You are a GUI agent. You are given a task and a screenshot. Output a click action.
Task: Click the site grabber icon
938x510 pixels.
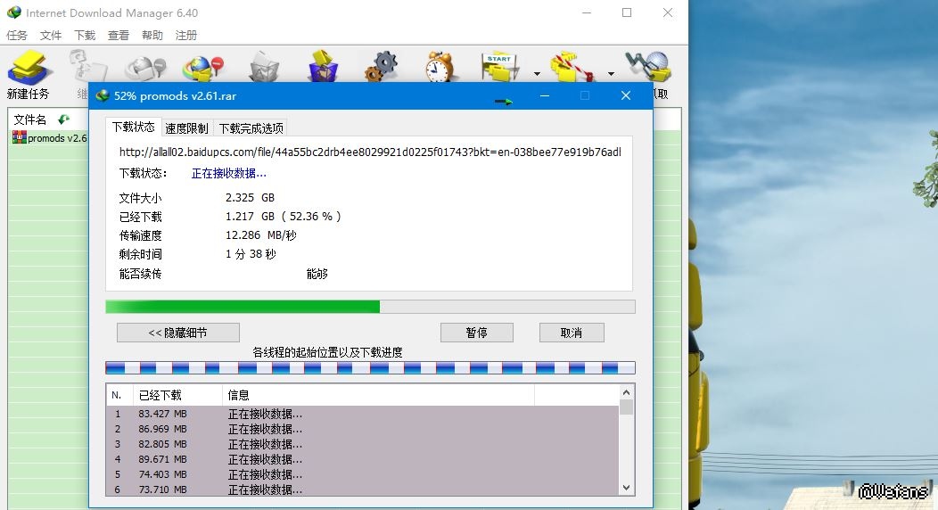648,66
